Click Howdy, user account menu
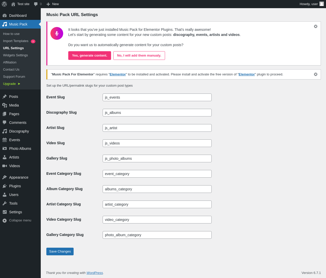 (x=311, y=4)
